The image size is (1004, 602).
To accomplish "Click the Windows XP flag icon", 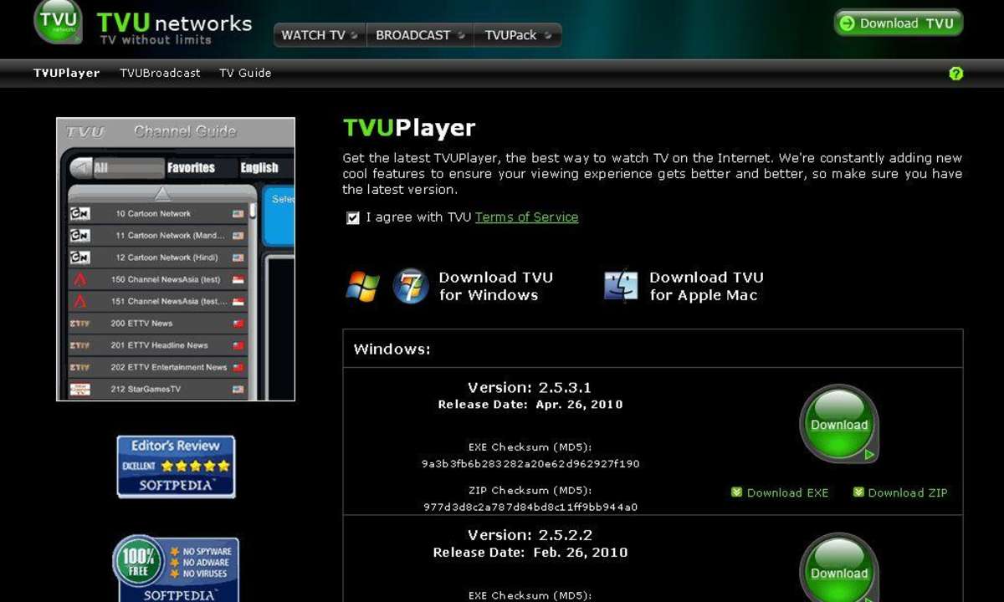I will [362, 286].
